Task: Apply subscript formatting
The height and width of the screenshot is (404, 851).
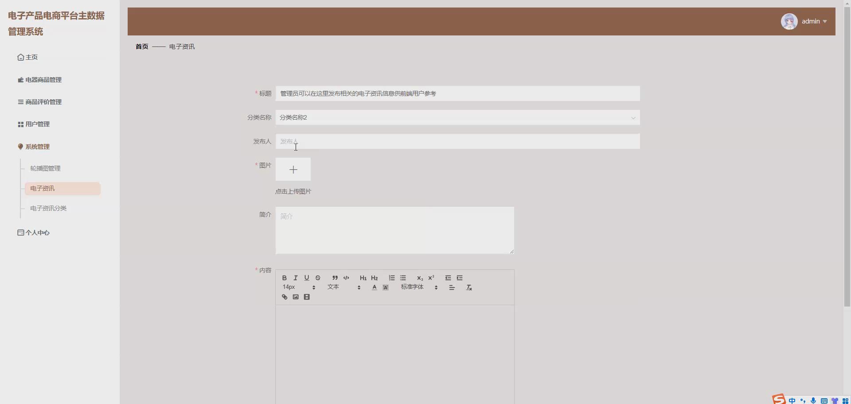Action: point(420,278)
